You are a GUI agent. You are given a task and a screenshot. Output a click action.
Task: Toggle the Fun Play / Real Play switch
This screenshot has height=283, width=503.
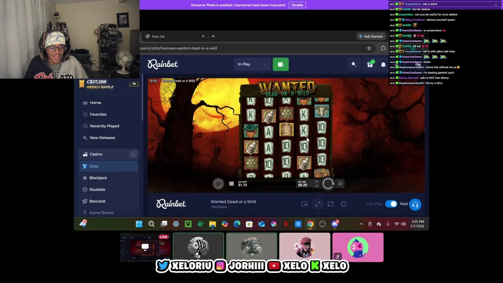coord(391,204)
